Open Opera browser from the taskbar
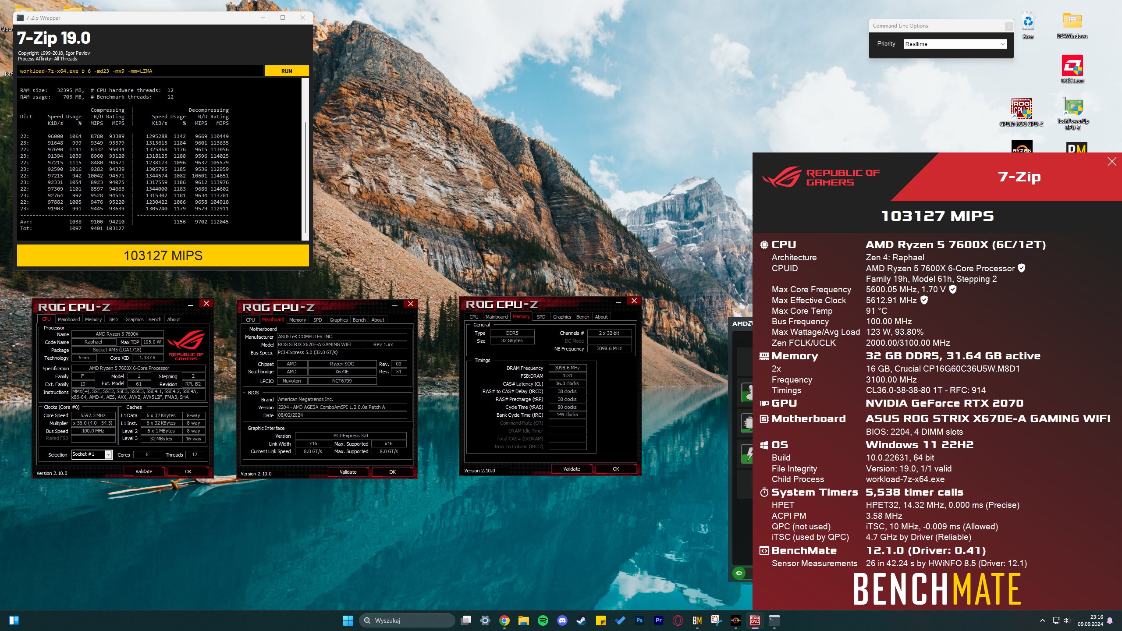Image resolution: width=1122 pixels, height=631 pixels. (678, 620)
